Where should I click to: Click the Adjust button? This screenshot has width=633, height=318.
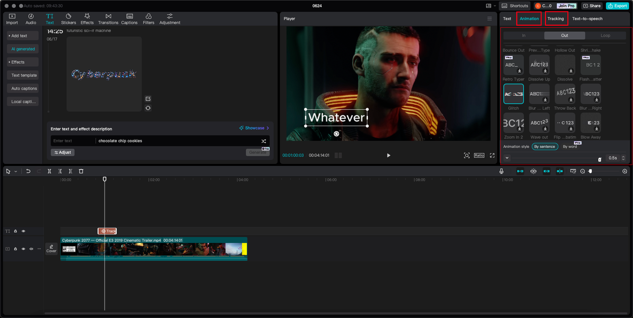click(62, 153)
